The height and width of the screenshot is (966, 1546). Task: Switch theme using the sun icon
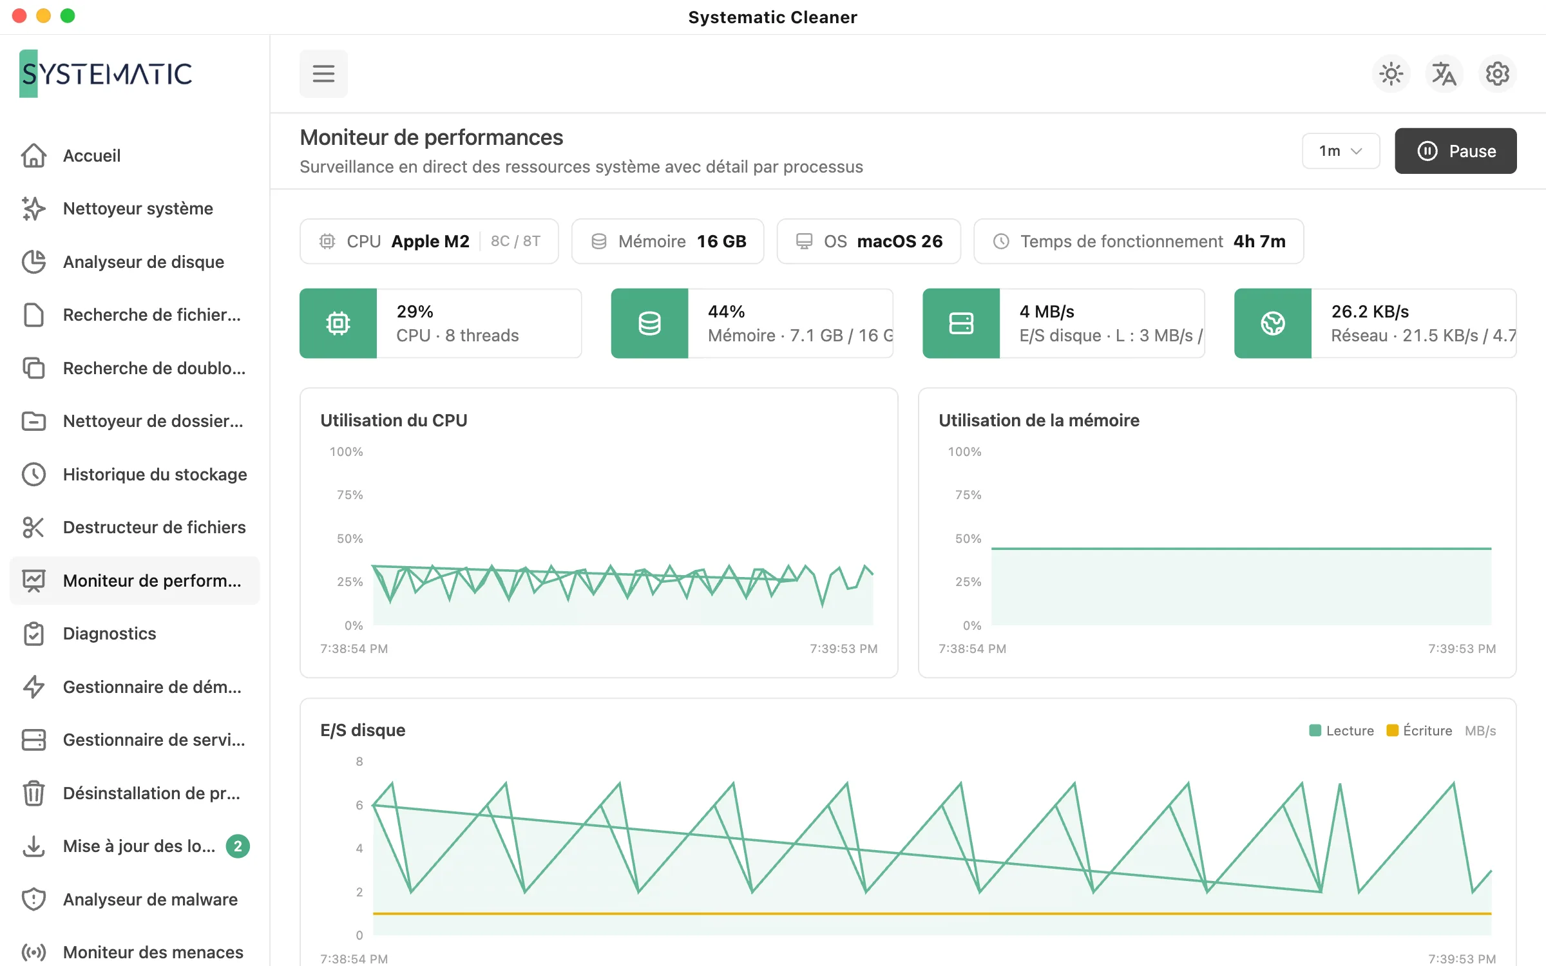[x=1391, y=74]
